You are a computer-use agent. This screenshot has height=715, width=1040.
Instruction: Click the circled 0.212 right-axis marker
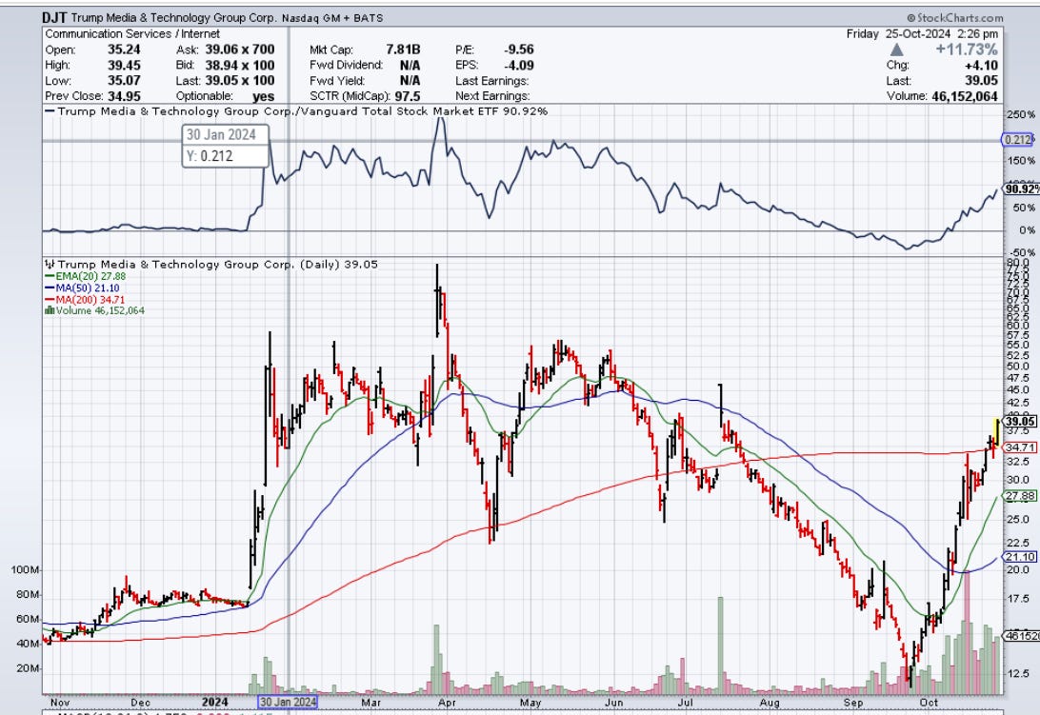coord(1017,139)
